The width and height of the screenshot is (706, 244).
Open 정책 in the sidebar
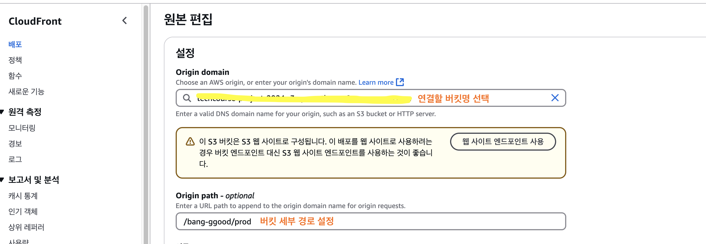click(x=15, y=60)
